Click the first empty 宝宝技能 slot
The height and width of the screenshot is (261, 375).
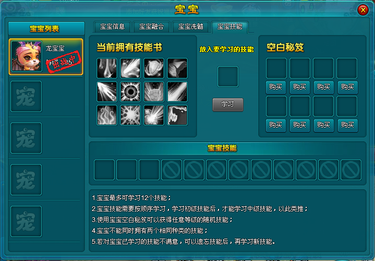click(x=104, y=170)
